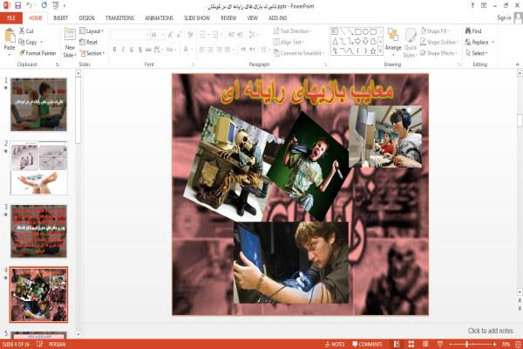The width and height of the screenshot is (523, 349).
Task: Open the ADD-INS tab
Action: 277,18
